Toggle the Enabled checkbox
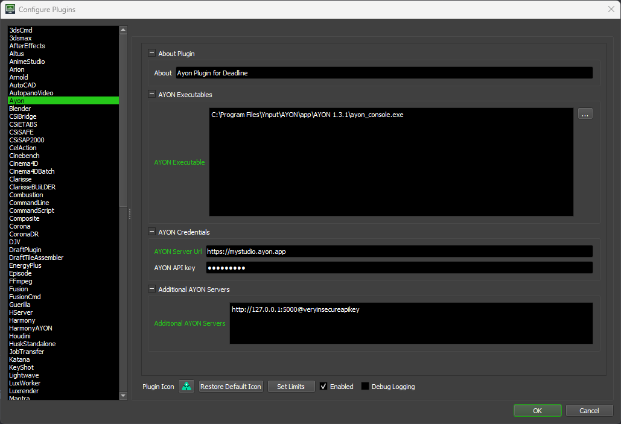This screenshot has width=621, height=424. (323, 387)
